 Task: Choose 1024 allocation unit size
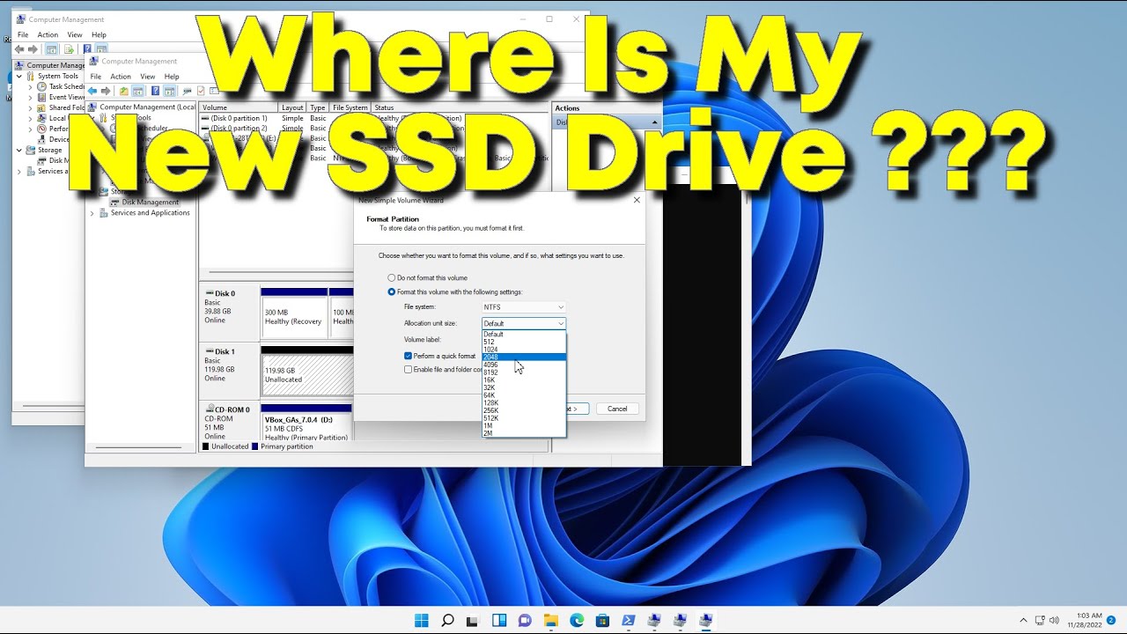524,350
